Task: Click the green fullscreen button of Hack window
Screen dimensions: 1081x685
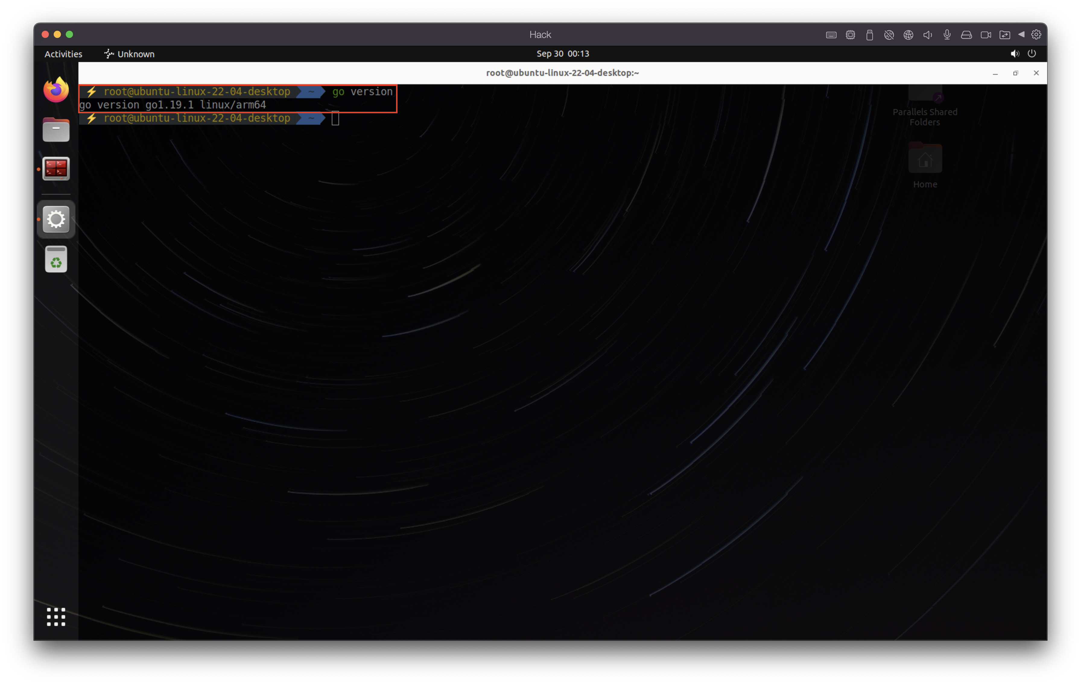Action: 69,35
